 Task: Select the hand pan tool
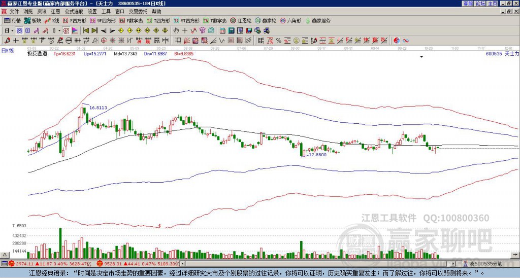pyautogui.click(x=176, y=31)
